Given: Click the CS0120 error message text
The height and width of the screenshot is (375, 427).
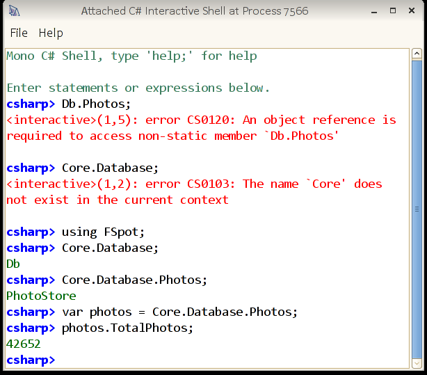Looking at the screenshot, I should tap(201, 128).
